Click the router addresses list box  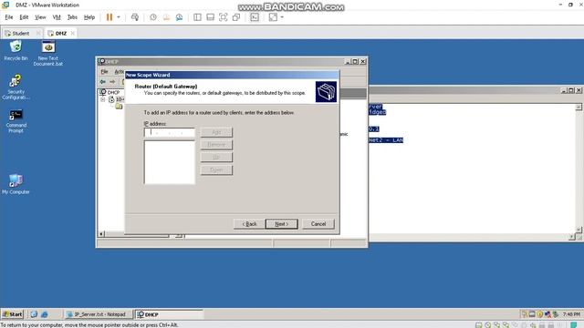170,162
